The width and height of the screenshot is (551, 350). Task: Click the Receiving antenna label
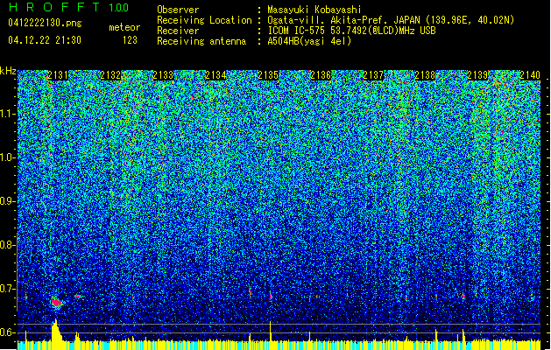201,41
